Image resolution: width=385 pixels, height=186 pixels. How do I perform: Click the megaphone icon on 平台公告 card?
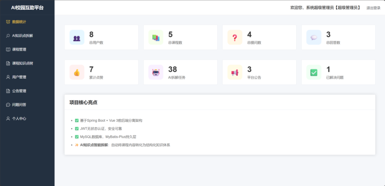[x=235, y=72]
